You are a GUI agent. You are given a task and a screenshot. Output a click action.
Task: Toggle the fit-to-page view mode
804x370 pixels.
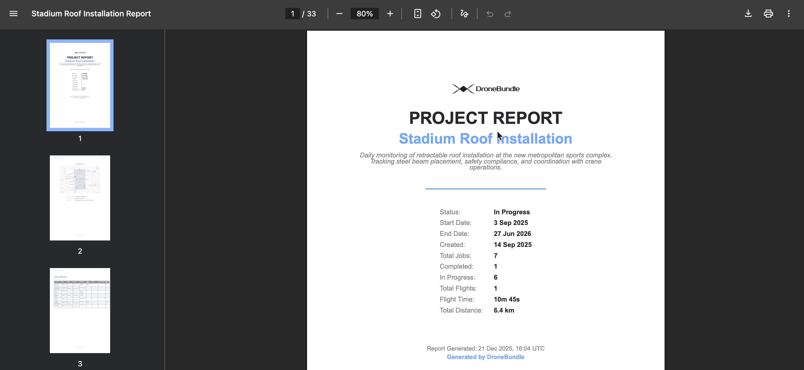point(417,14)
